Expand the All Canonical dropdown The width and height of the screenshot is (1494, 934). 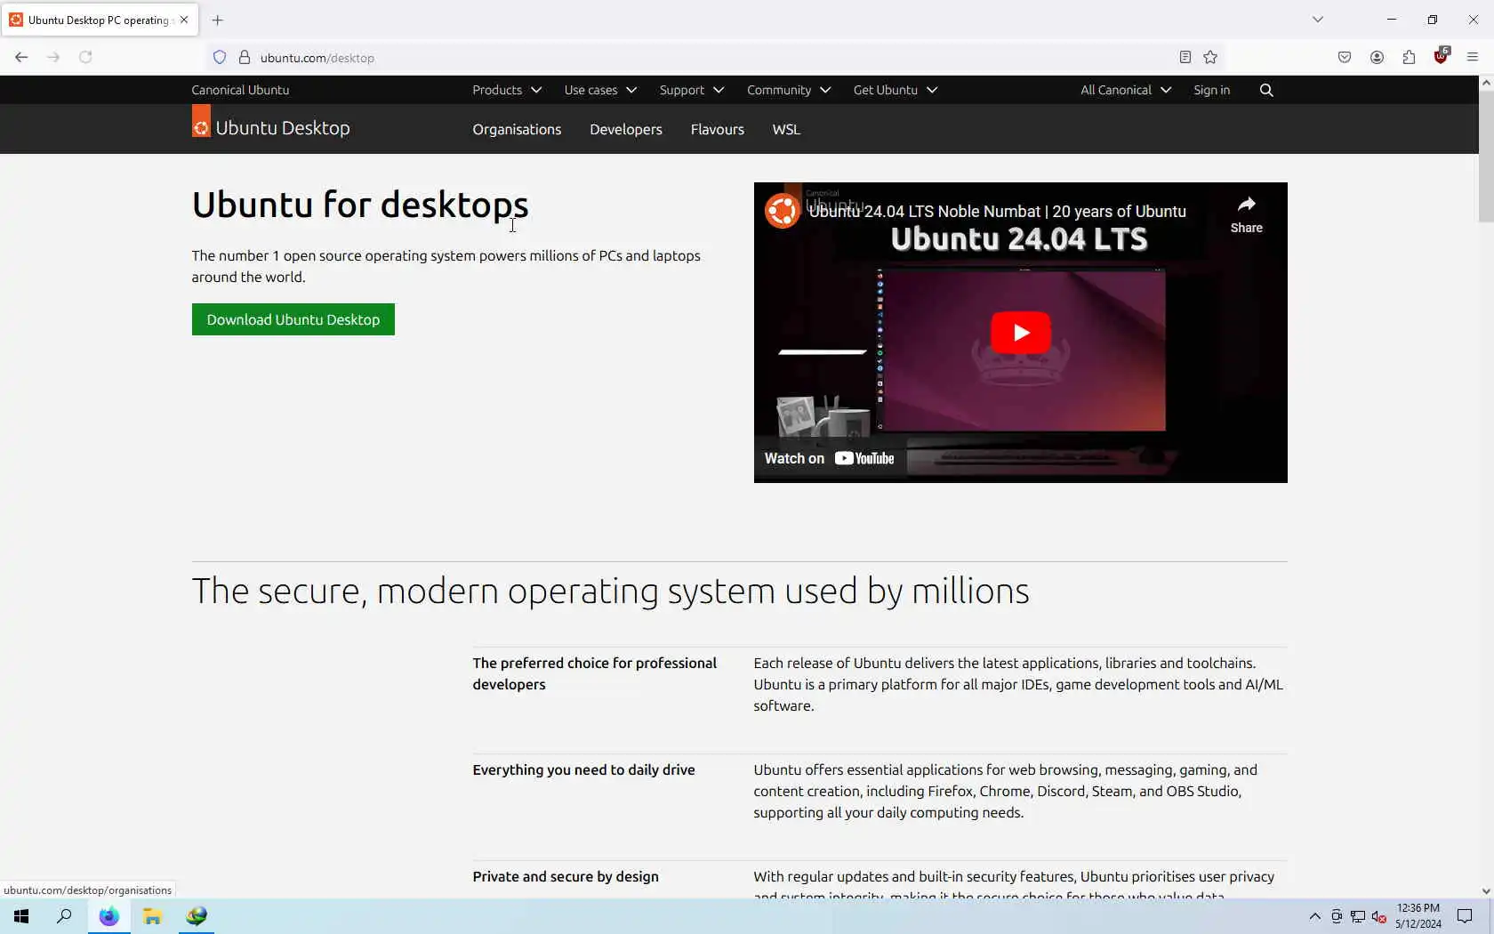click(x=1126, y=90)
